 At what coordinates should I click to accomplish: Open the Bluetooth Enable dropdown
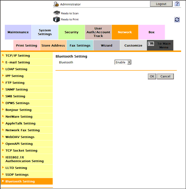click(x=123, y=62)
